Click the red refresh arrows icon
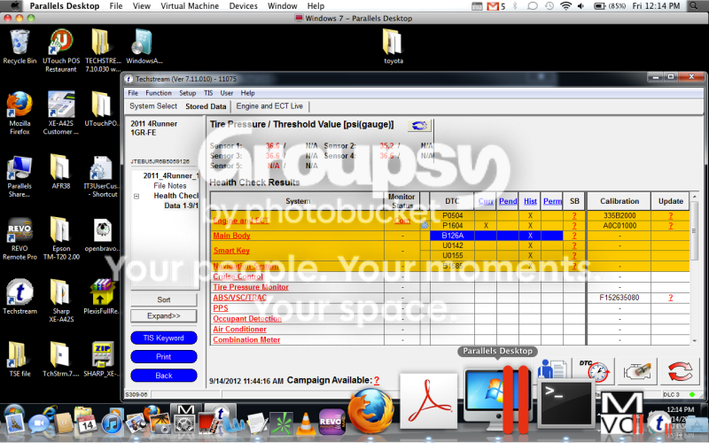 (x=680, y=371)
